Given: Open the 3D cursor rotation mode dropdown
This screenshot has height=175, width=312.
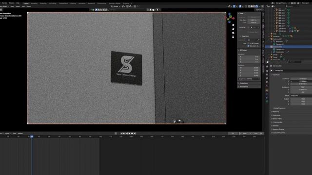Looking at the screenshot, I should pyautogui.click(x=249, y=79).
